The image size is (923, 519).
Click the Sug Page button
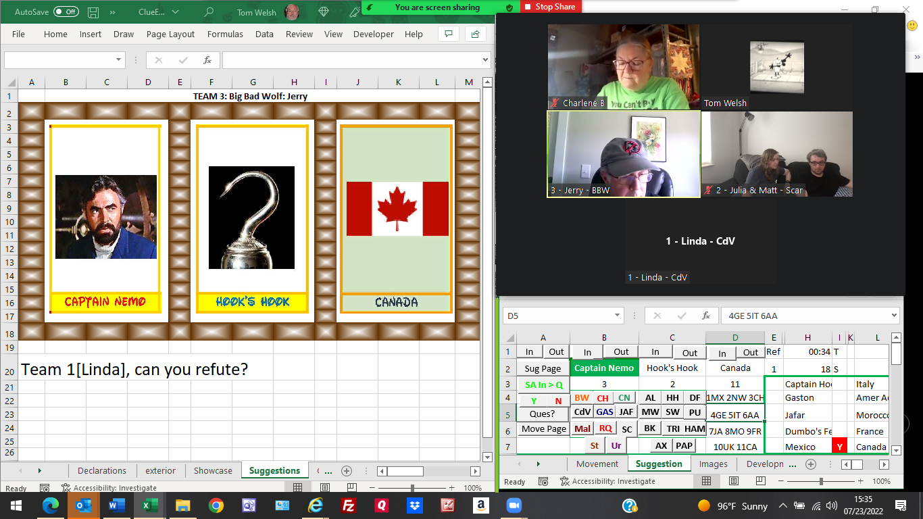point(543,368)
